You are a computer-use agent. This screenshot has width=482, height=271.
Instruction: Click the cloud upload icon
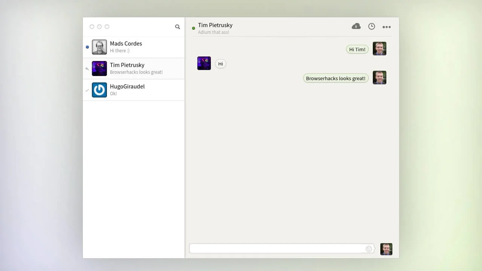(356, 26)
